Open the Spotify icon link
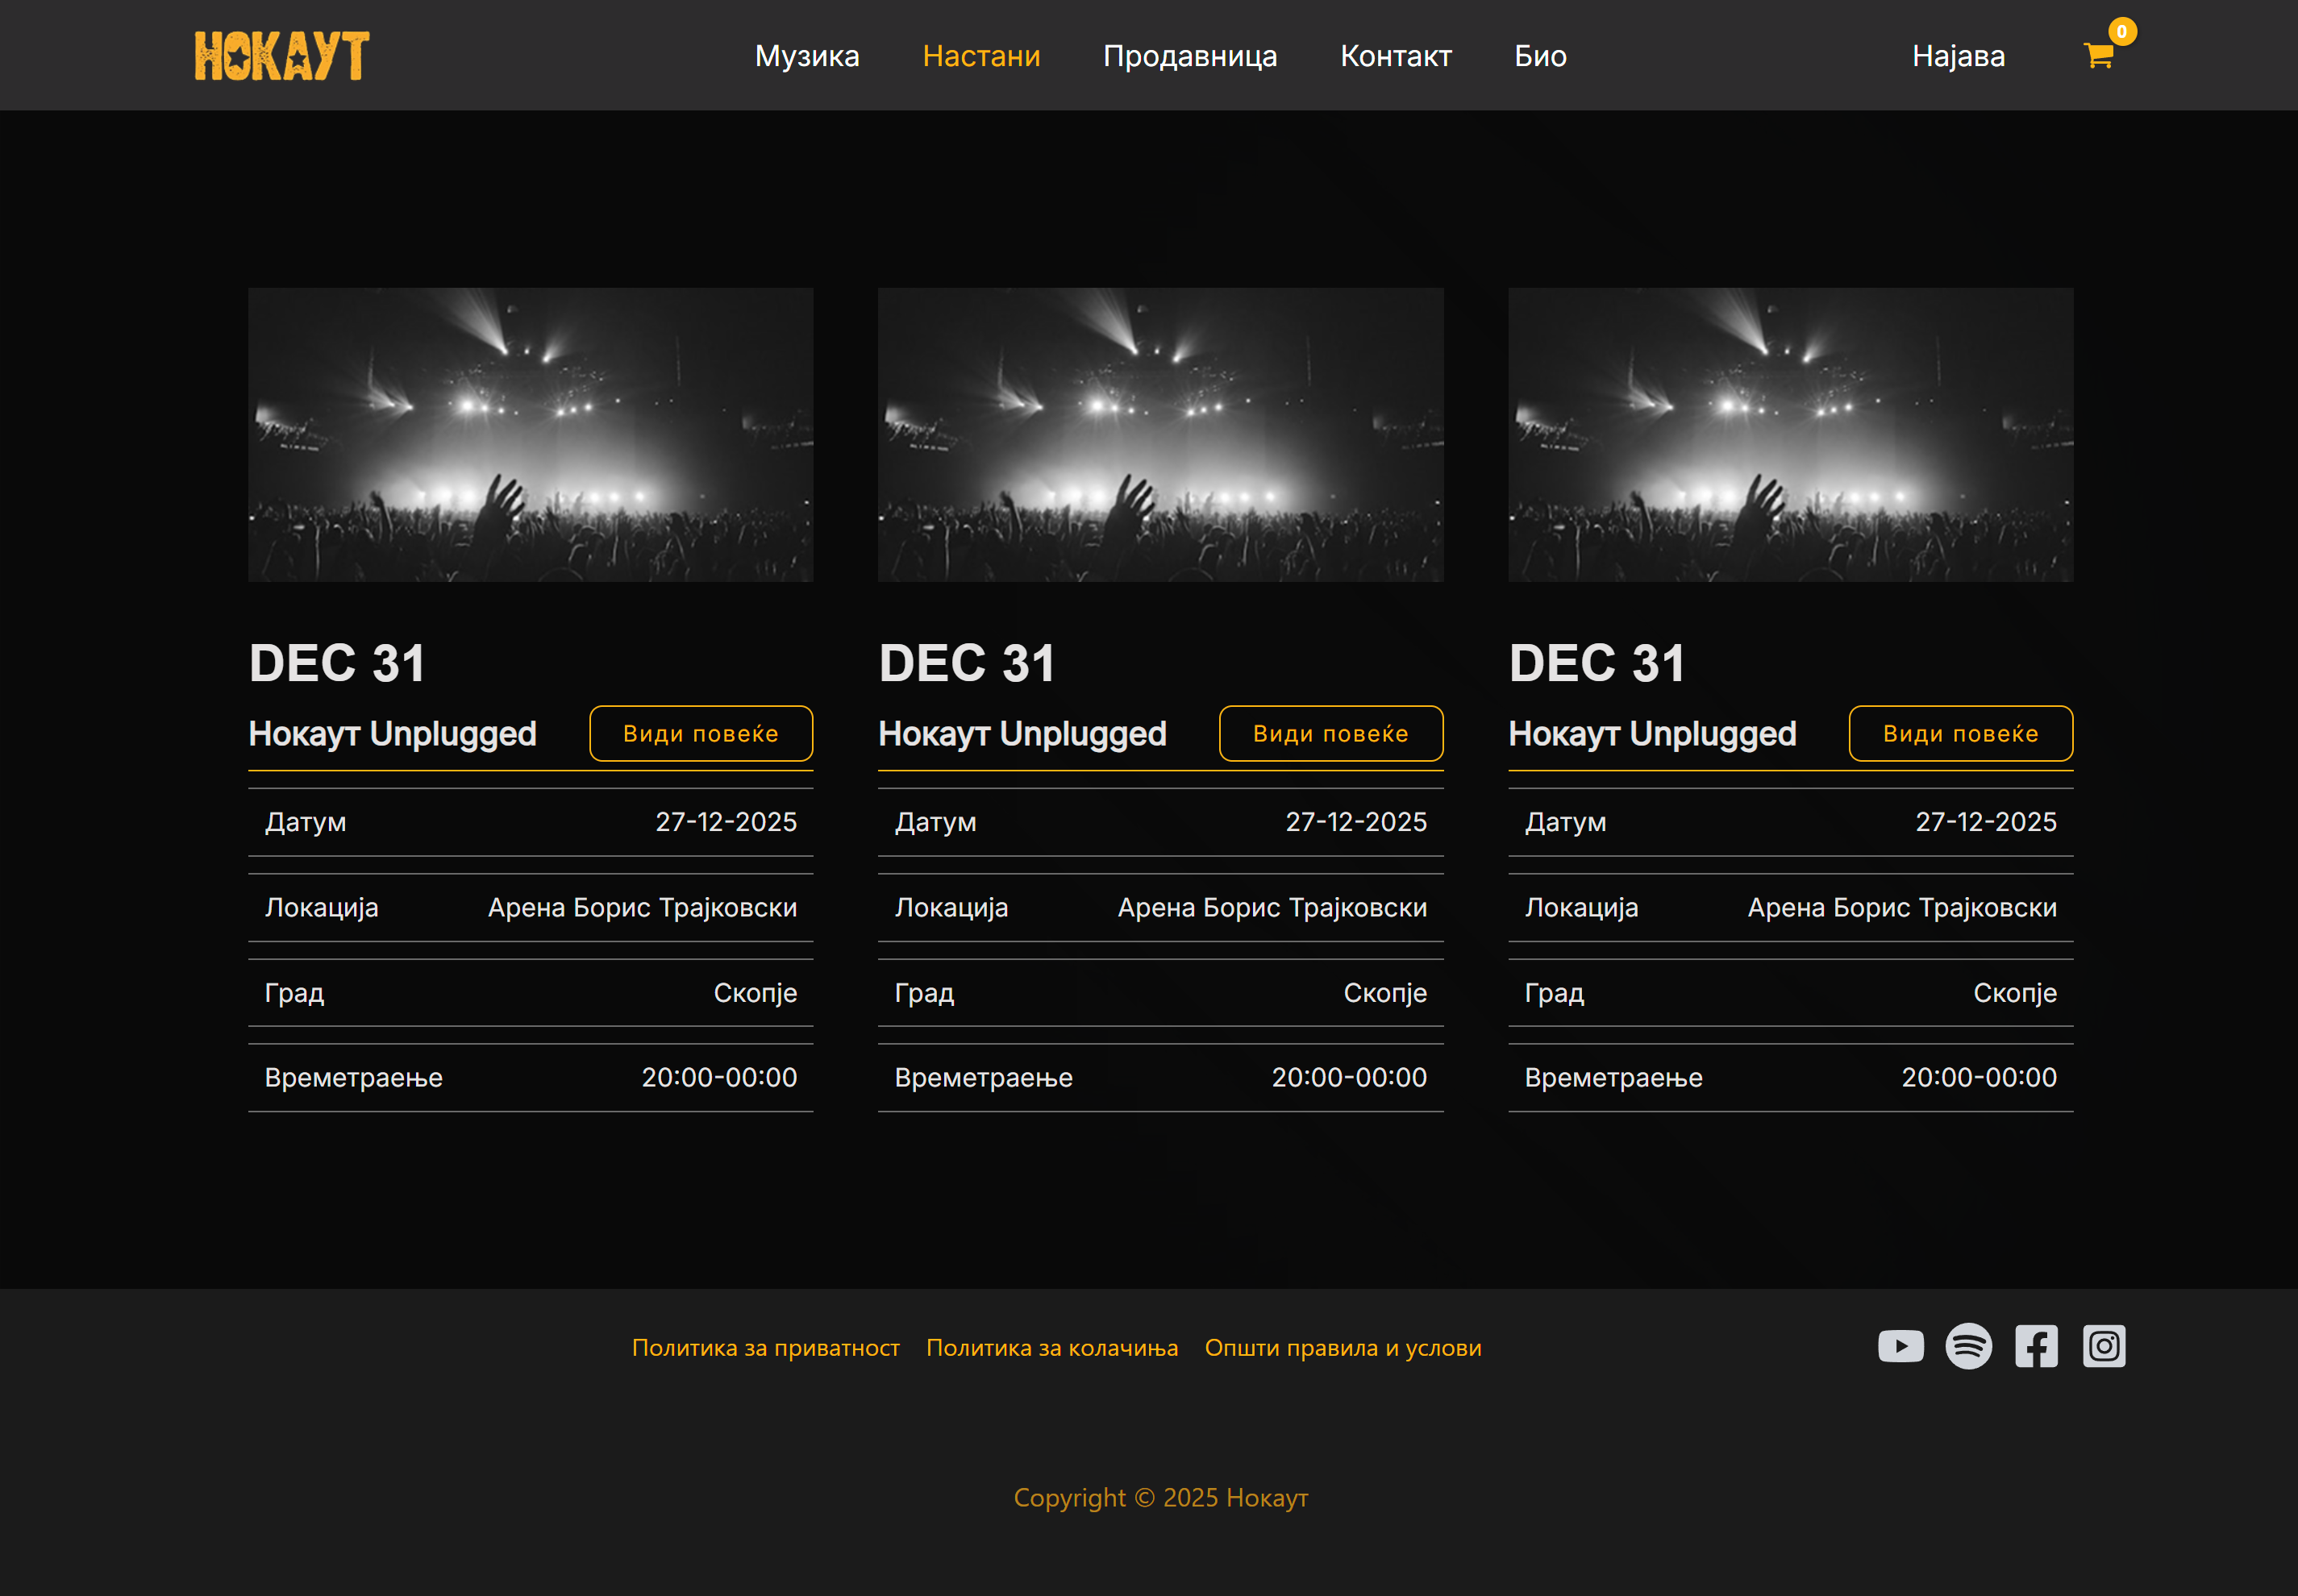 (1968, 1346)
